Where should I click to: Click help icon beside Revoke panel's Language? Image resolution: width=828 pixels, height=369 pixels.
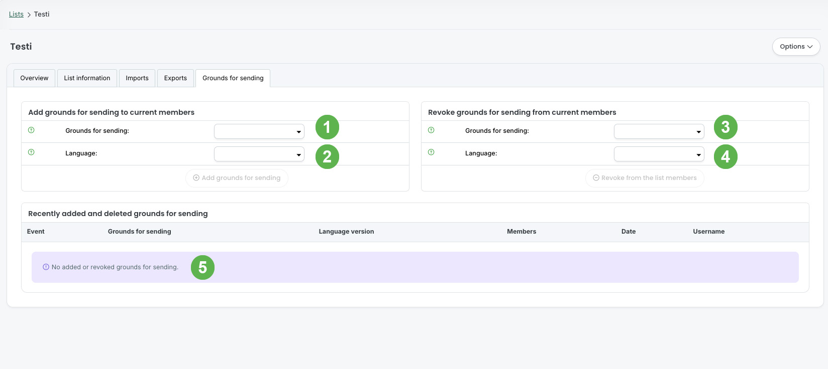[431, 152]
